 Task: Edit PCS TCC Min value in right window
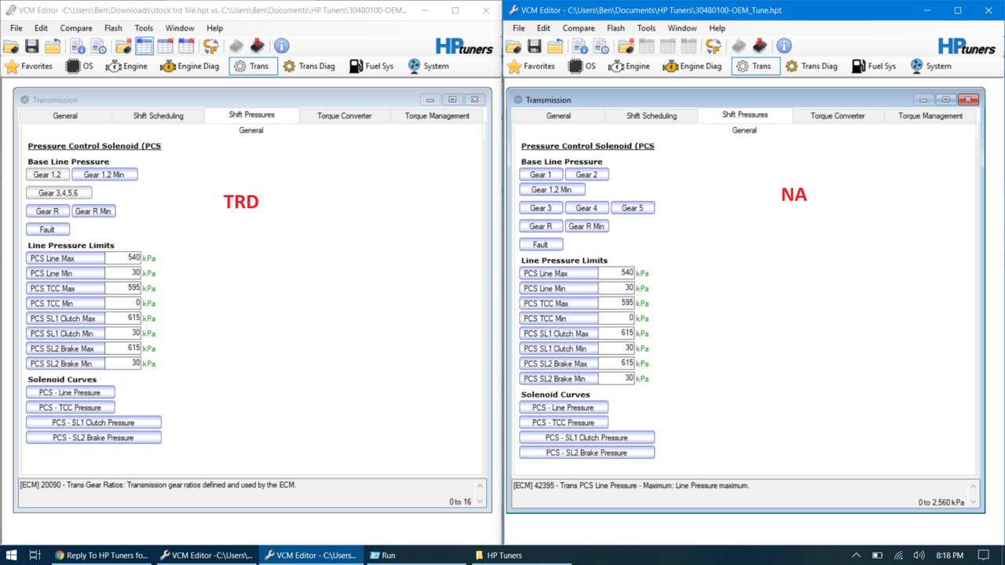click(x=616, y=319)
